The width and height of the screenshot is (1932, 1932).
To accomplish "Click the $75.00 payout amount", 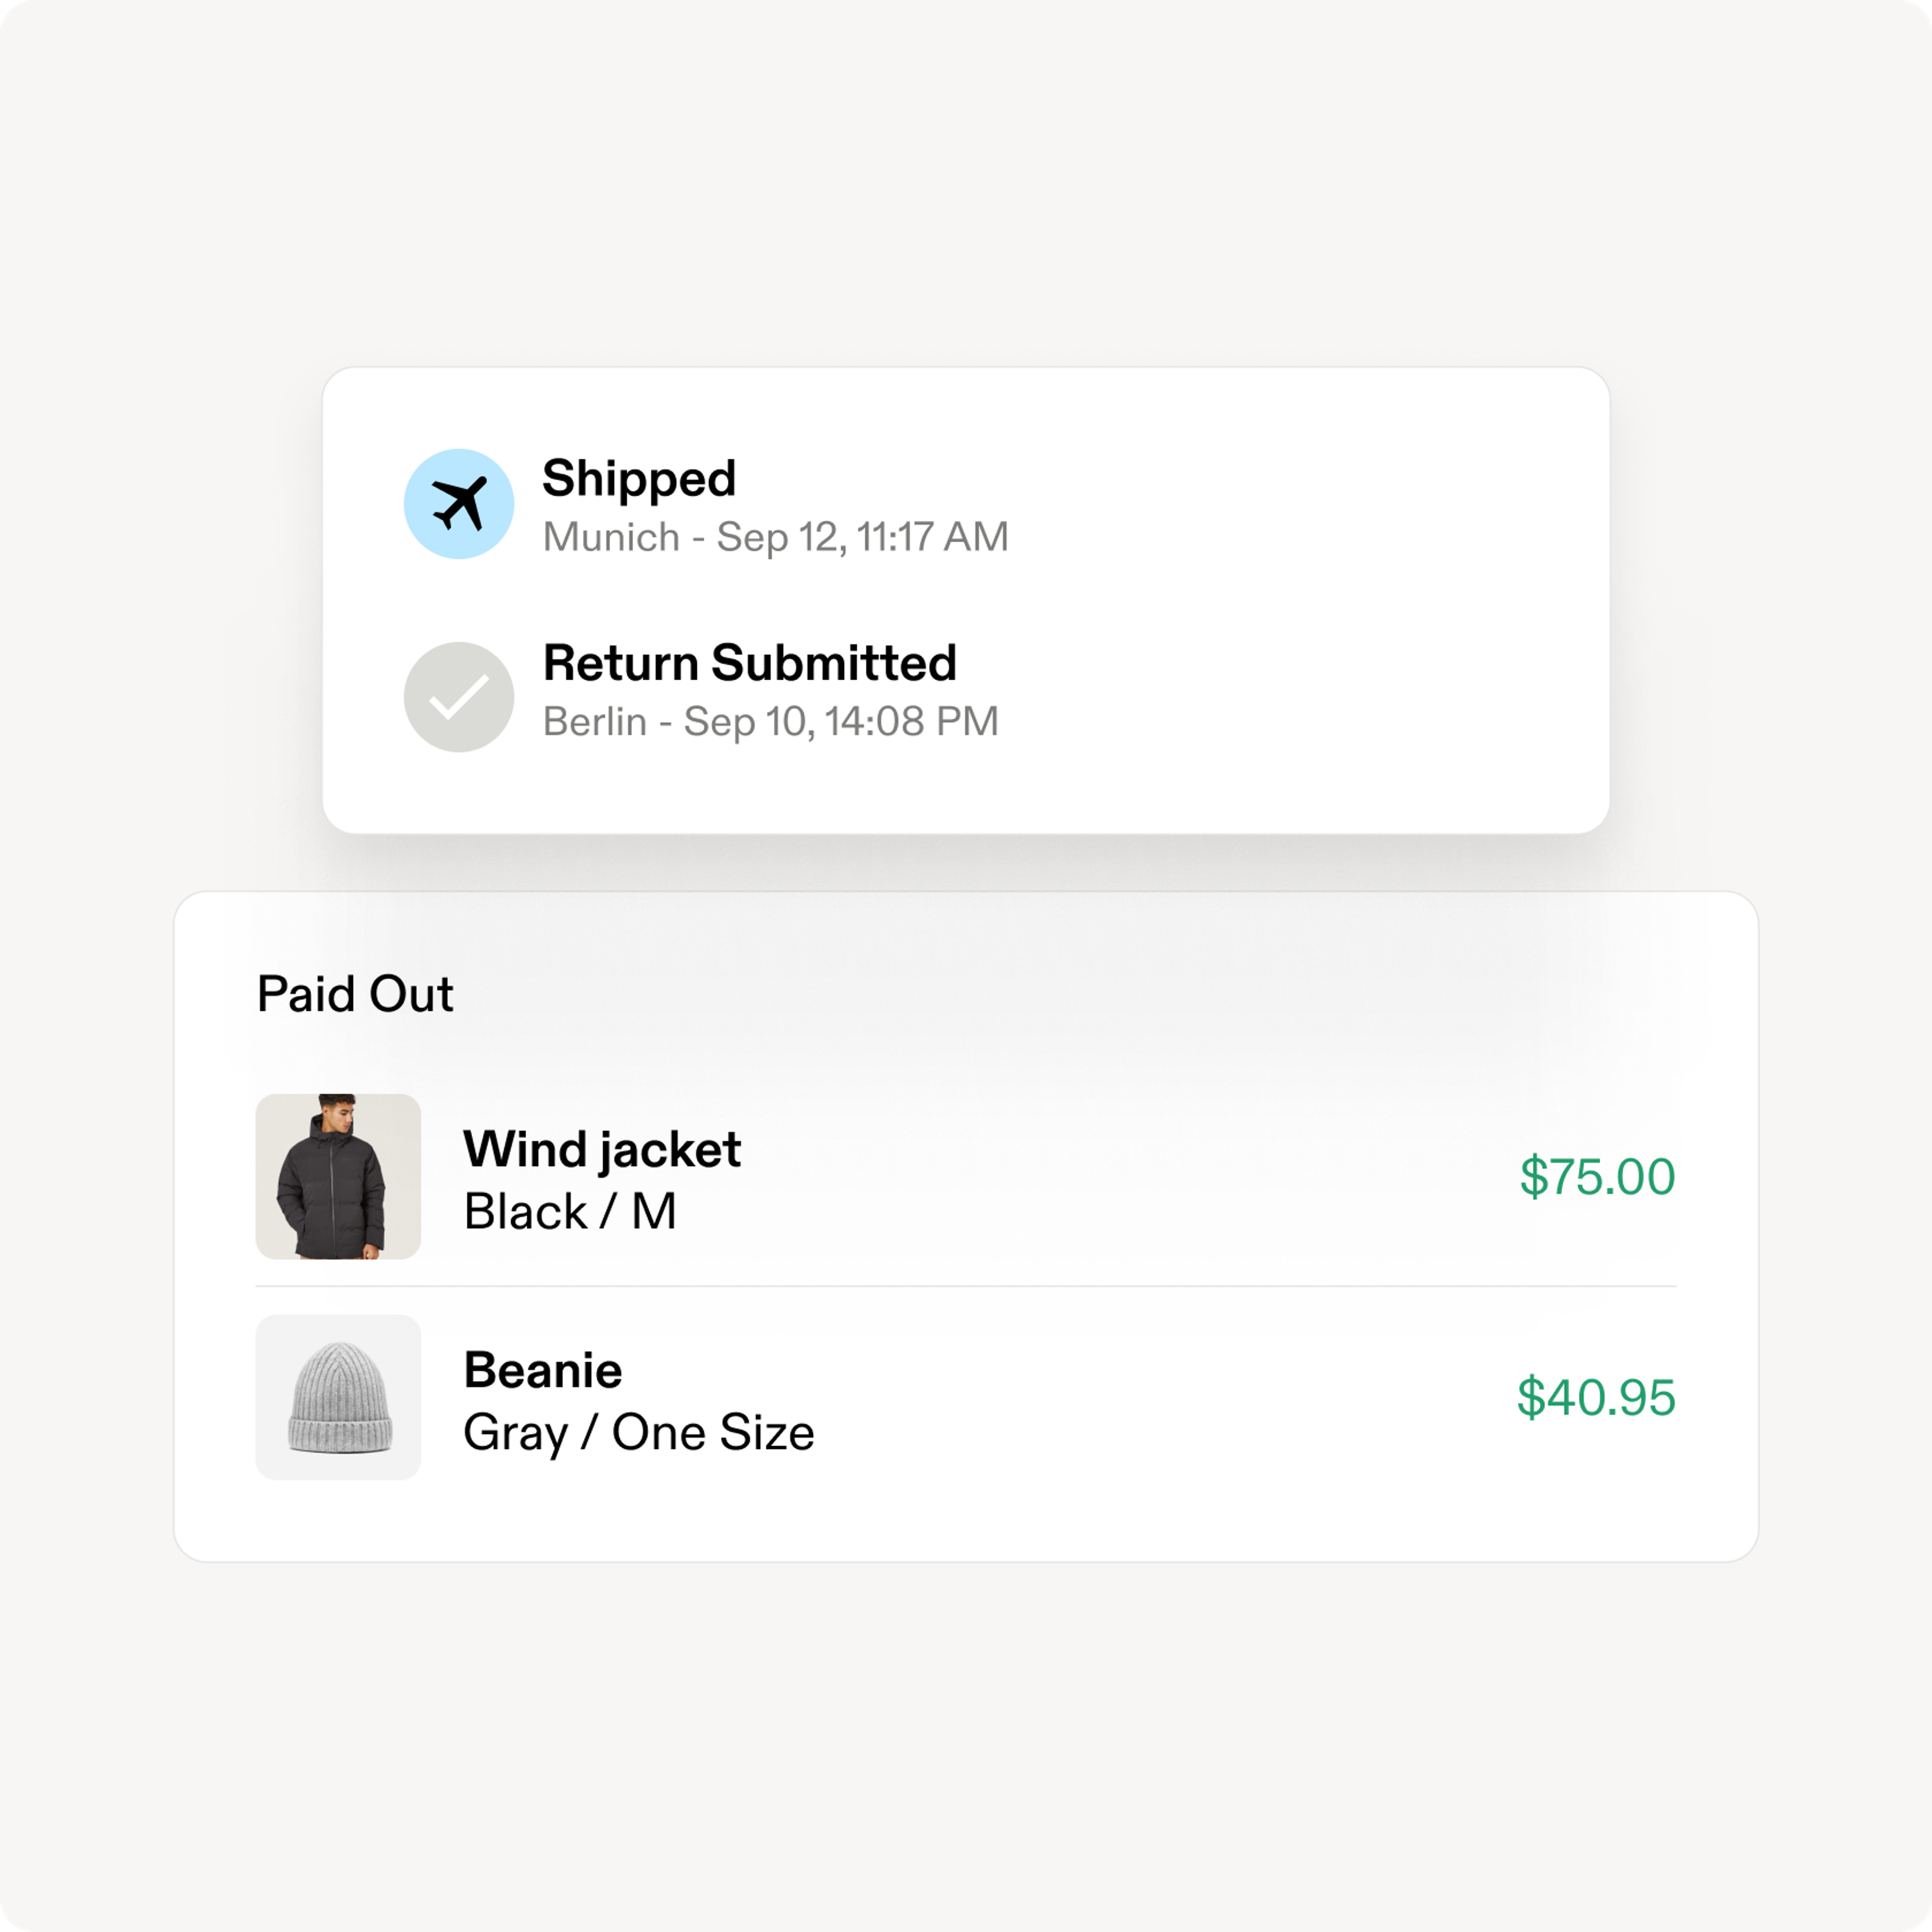I will (1598, 1176).
